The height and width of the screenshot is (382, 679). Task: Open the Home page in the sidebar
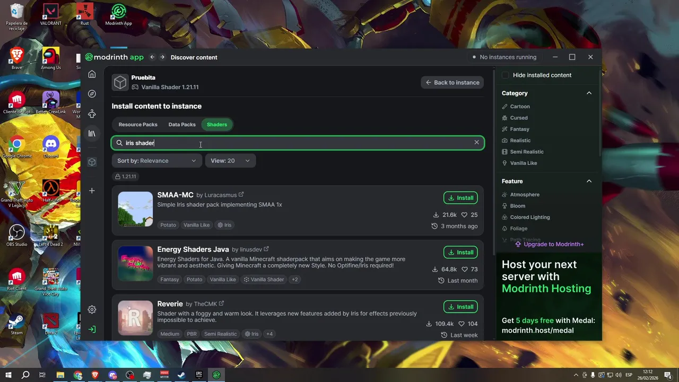point(92,74)
